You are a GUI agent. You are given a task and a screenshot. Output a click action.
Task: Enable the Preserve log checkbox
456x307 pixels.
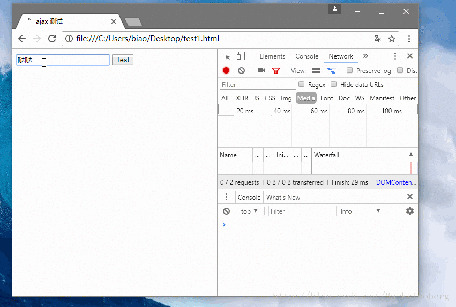(x=350, y=70)
